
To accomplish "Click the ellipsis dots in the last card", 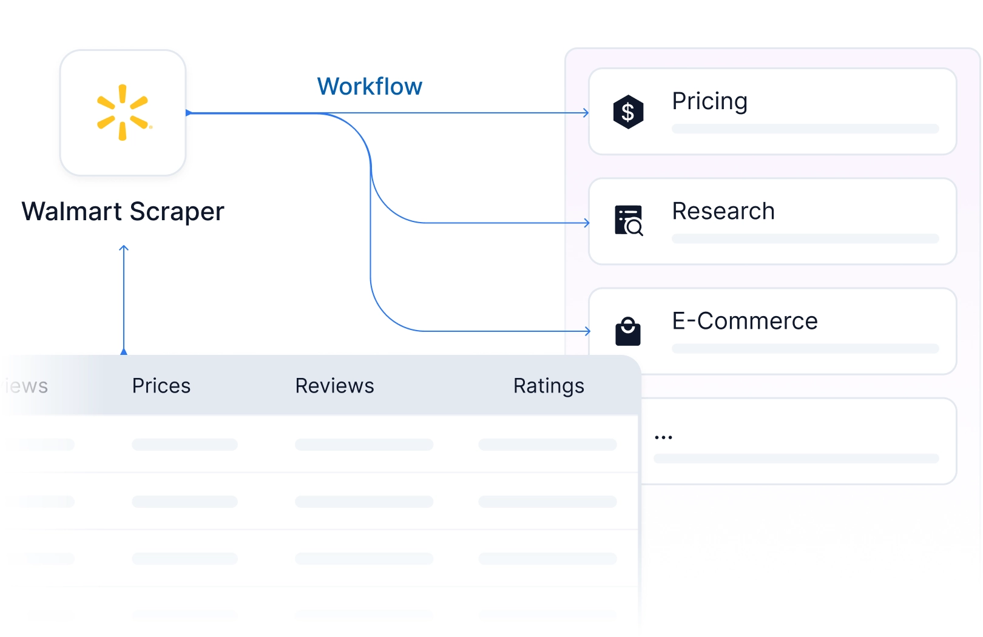I will point(663,437).
